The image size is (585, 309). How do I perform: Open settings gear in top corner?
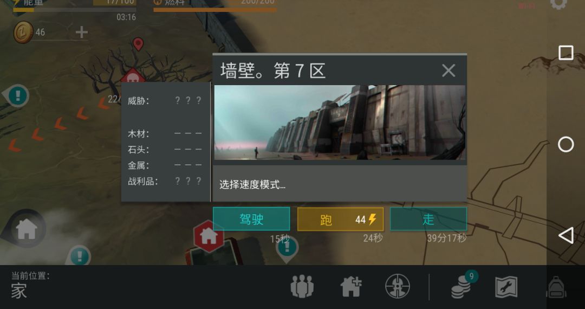558,4
